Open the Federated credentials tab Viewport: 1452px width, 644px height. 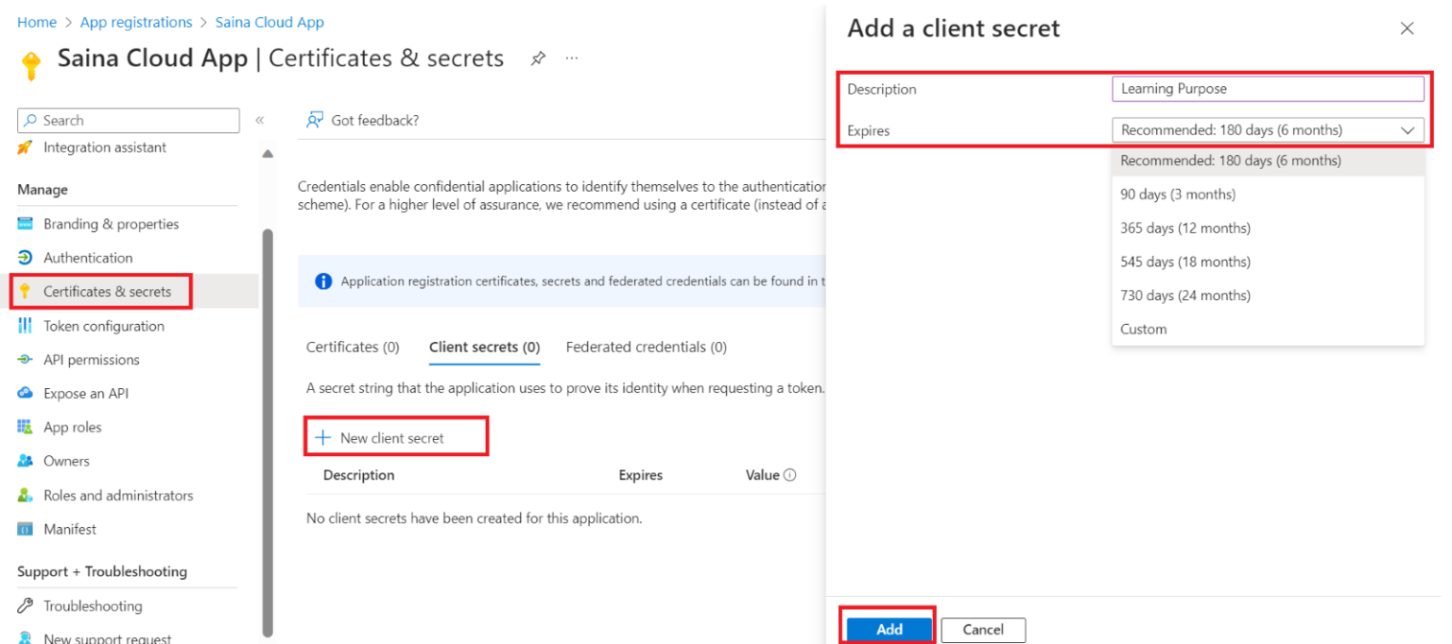(646, 347)
